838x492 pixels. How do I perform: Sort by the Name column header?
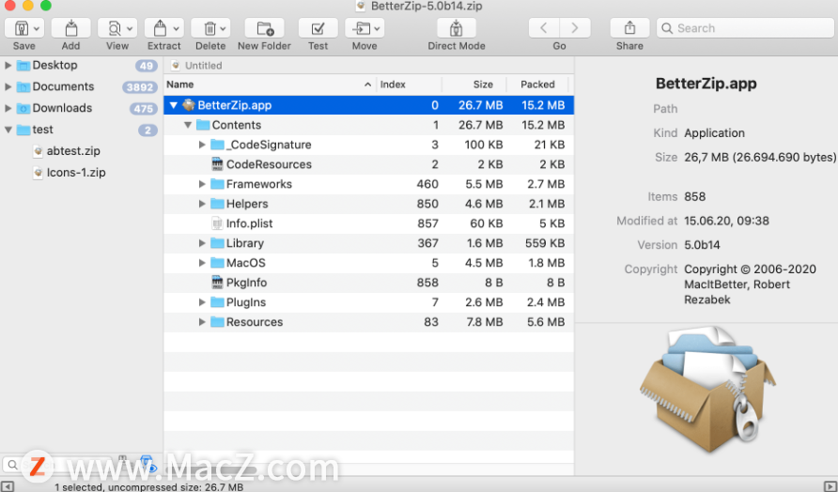pyautogui.click(x=270, y=85)
